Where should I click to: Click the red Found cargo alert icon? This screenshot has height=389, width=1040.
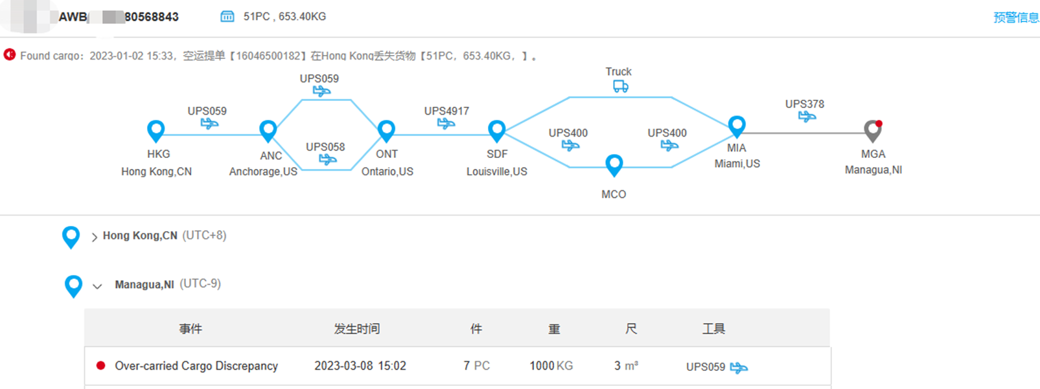tap(9, 55)
